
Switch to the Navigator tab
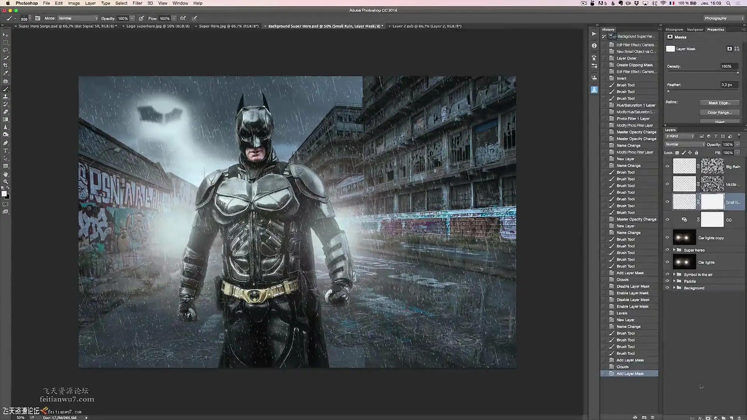point(695,30)
